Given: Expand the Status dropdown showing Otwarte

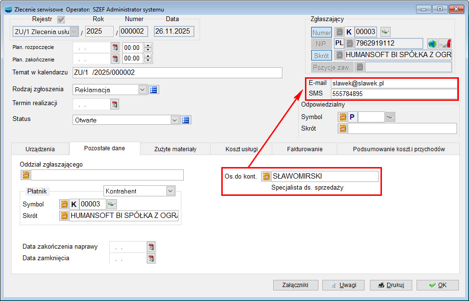Looking at the screenshot, I should point(175,120).
